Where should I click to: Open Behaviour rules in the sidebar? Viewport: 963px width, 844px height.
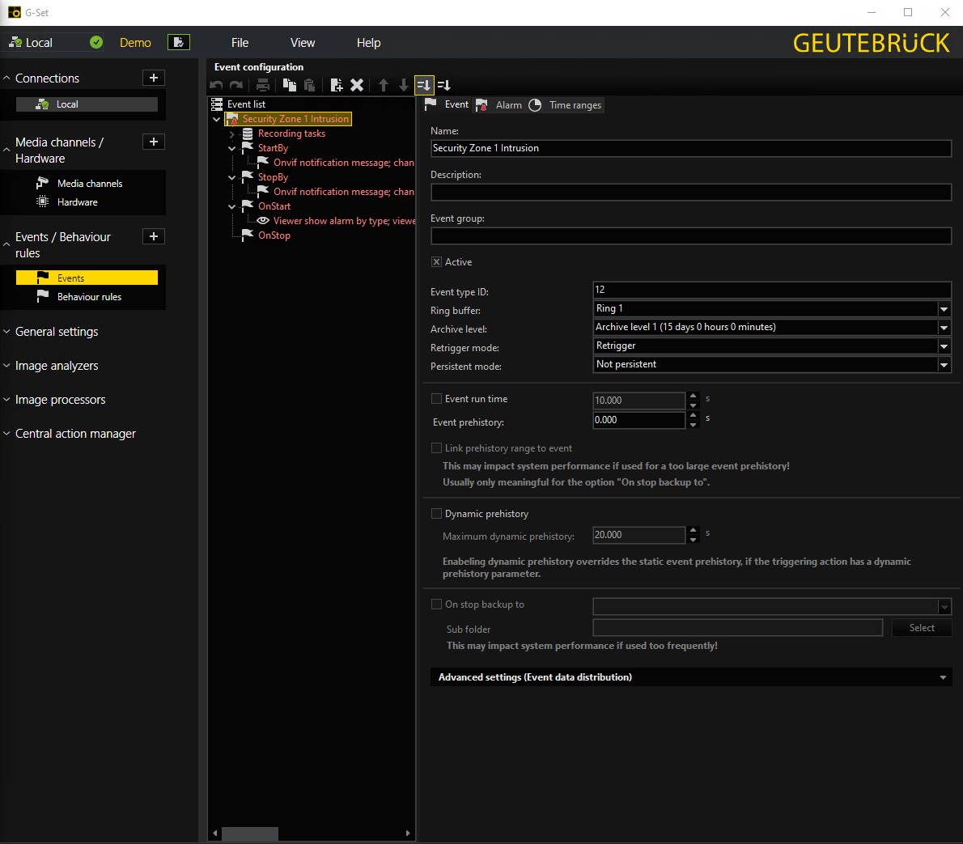89,297
